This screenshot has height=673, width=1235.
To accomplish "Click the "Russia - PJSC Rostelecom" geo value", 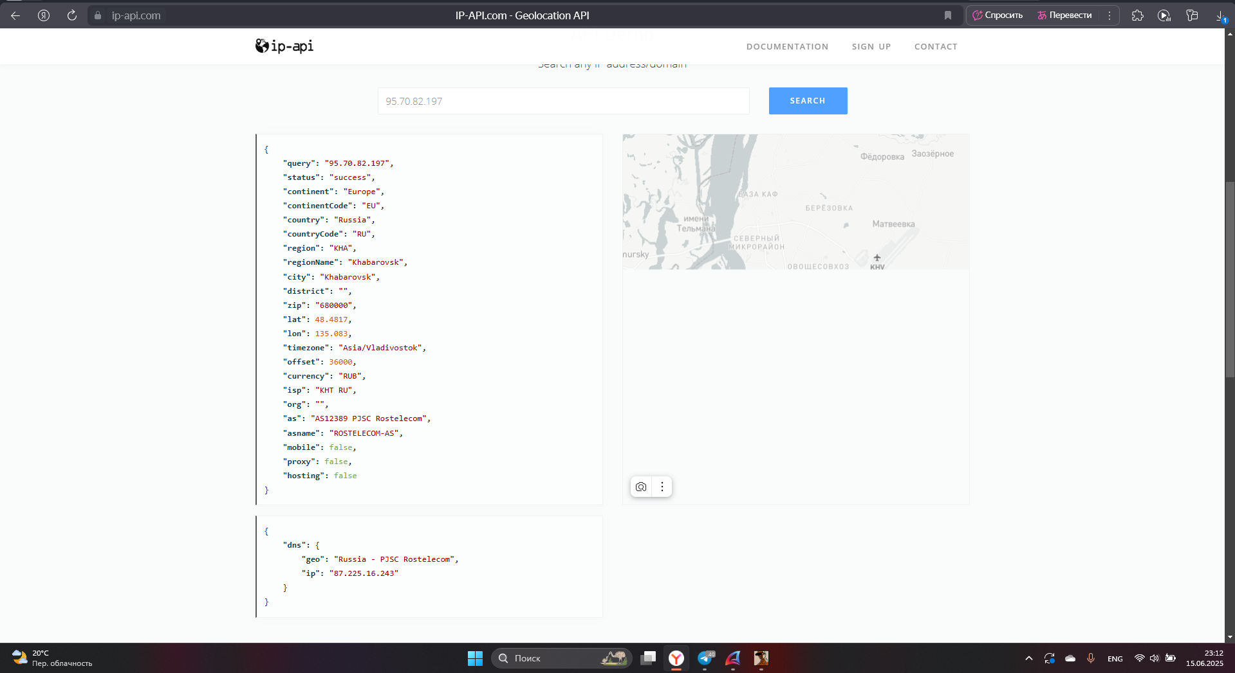I will pos(394,559).
